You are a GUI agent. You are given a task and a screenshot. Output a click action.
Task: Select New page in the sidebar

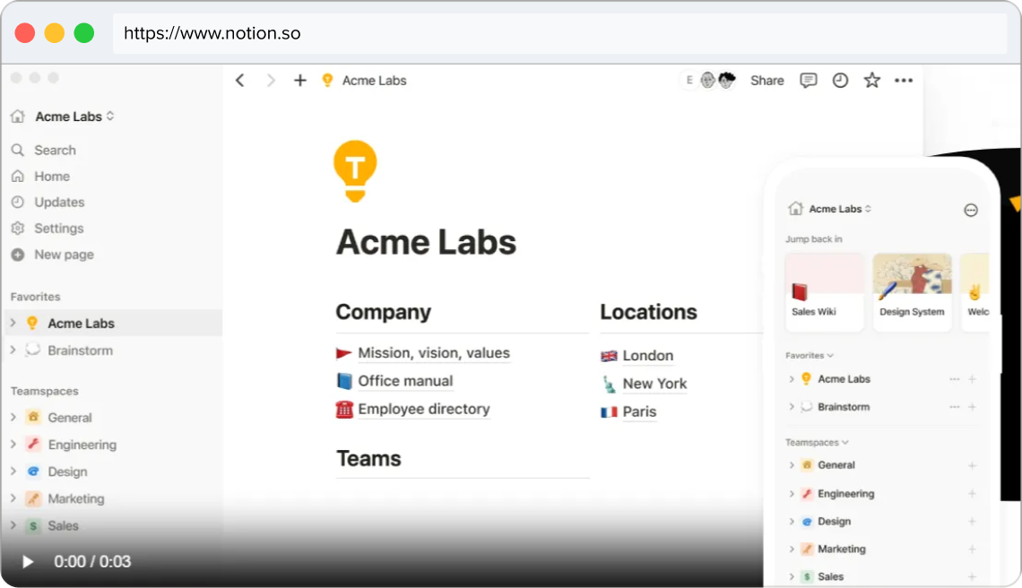(64, 255)
